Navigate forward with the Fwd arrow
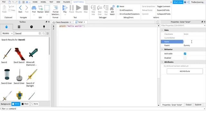The width and height of the screenshot is (206, 116). click(x=26, y=8)
